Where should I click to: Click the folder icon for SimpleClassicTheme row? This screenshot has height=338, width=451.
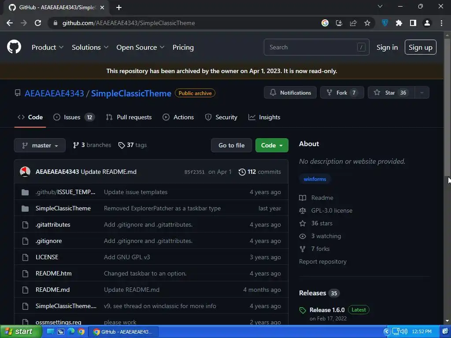coord(25,208)
